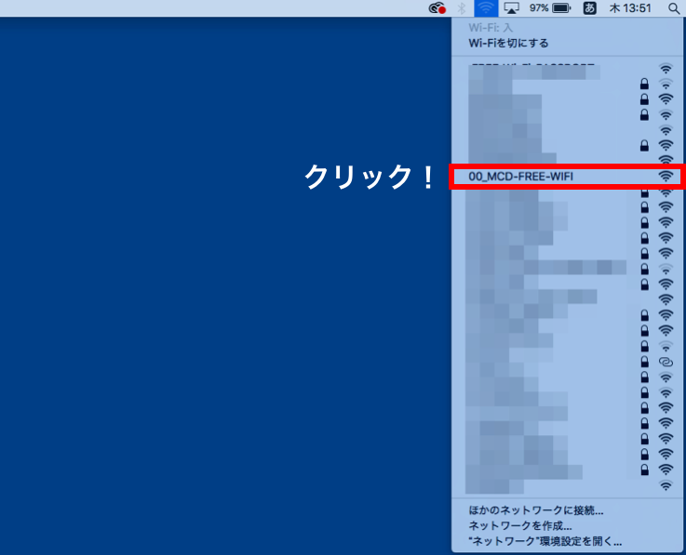
Task: Click the cloud icon with red dot
Action: pyautogui.click(x=437, y=8)
